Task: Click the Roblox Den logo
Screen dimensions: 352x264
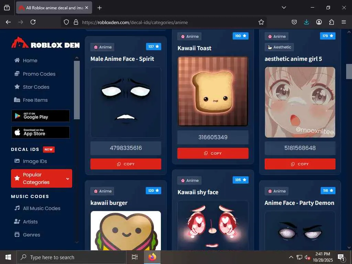Action: 46,43
